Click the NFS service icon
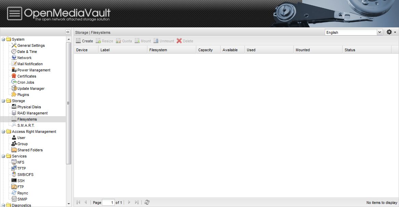Image resolution: width=399 pixels, height=207 pixels. (x=14, y=162)
